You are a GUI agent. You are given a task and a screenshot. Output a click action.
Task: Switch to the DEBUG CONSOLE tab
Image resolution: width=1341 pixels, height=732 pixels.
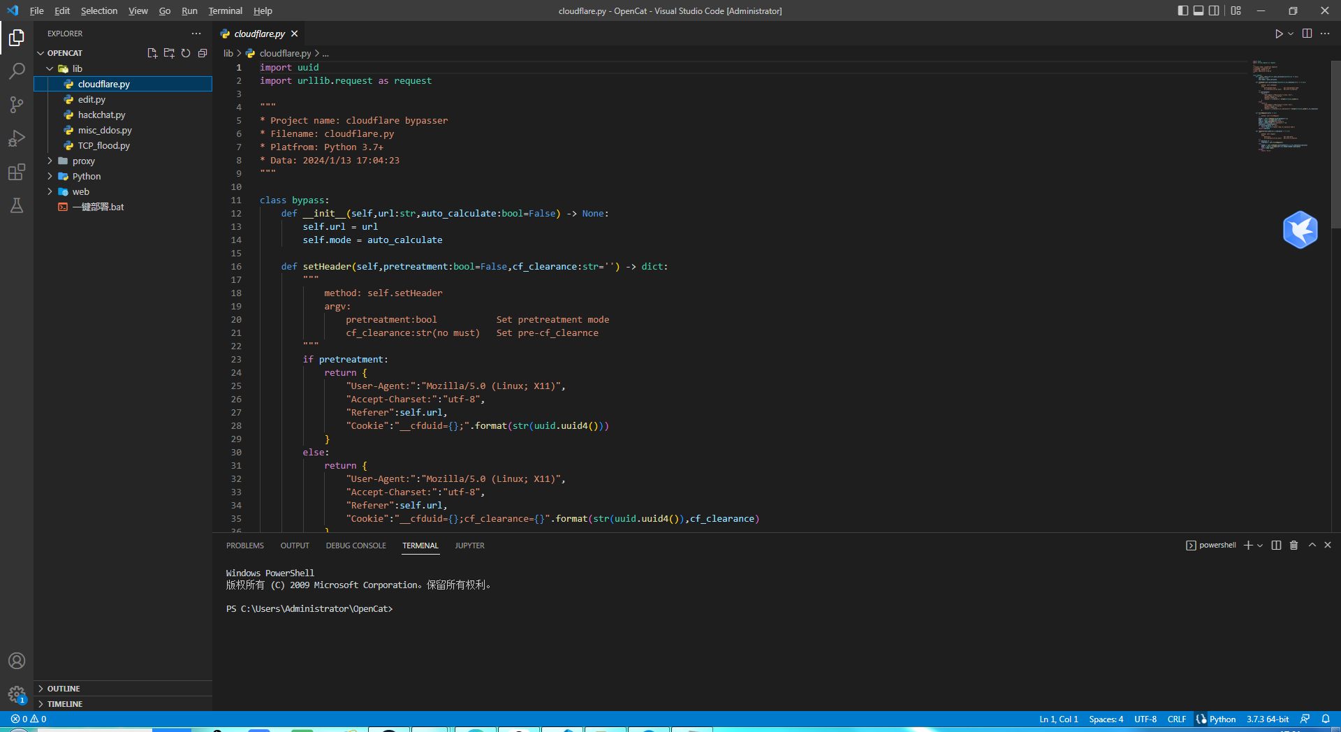(356, 546)
